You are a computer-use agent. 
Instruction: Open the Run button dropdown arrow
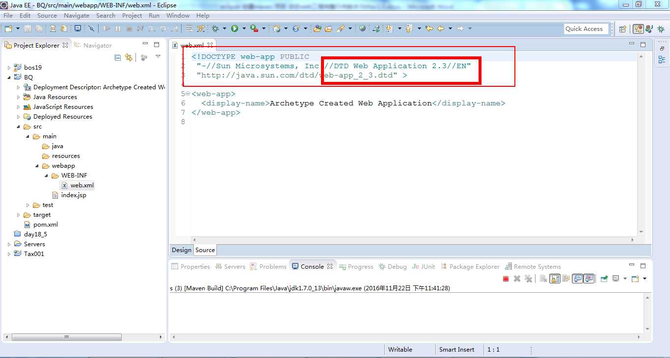(x=244, y=28)
